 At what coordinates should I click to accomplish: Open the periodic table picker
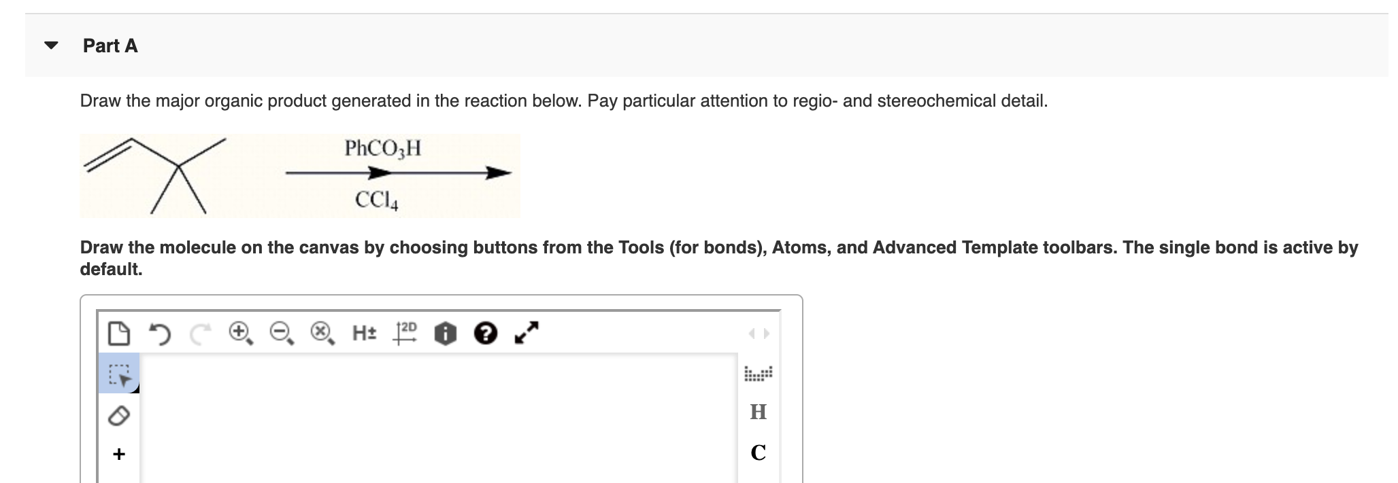coord(759,374)
